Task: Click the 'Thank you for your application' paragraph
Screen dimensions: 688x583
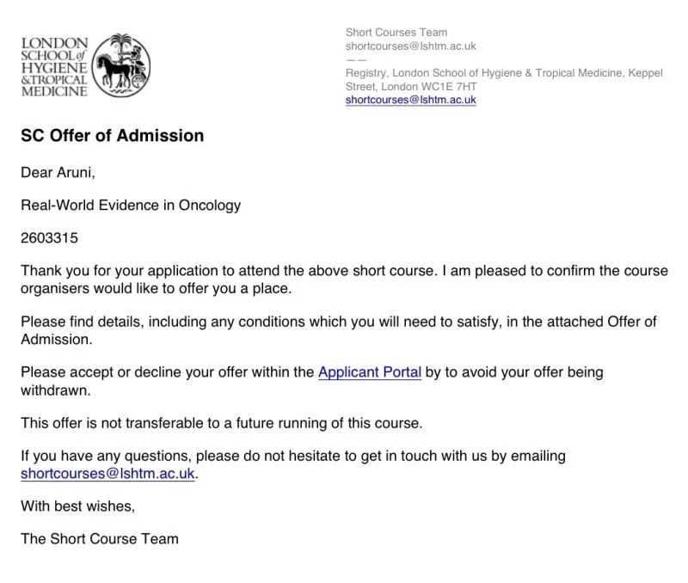Action: pyautogui.click(x=344, y=279)
